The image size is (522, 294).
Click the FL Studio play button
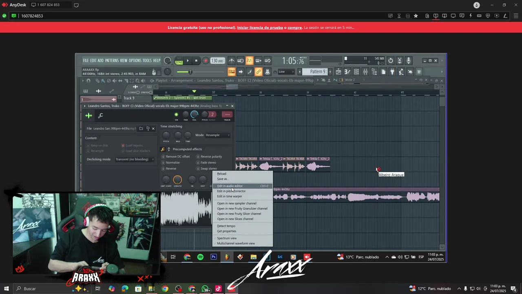pos(188,61)
